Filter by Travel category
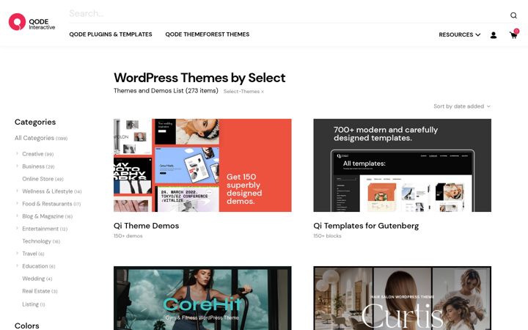Screen dimensions: 528x330 (33, 254)
